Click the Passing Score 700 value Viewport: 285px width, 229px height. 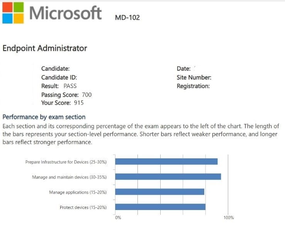pos(87,95)
